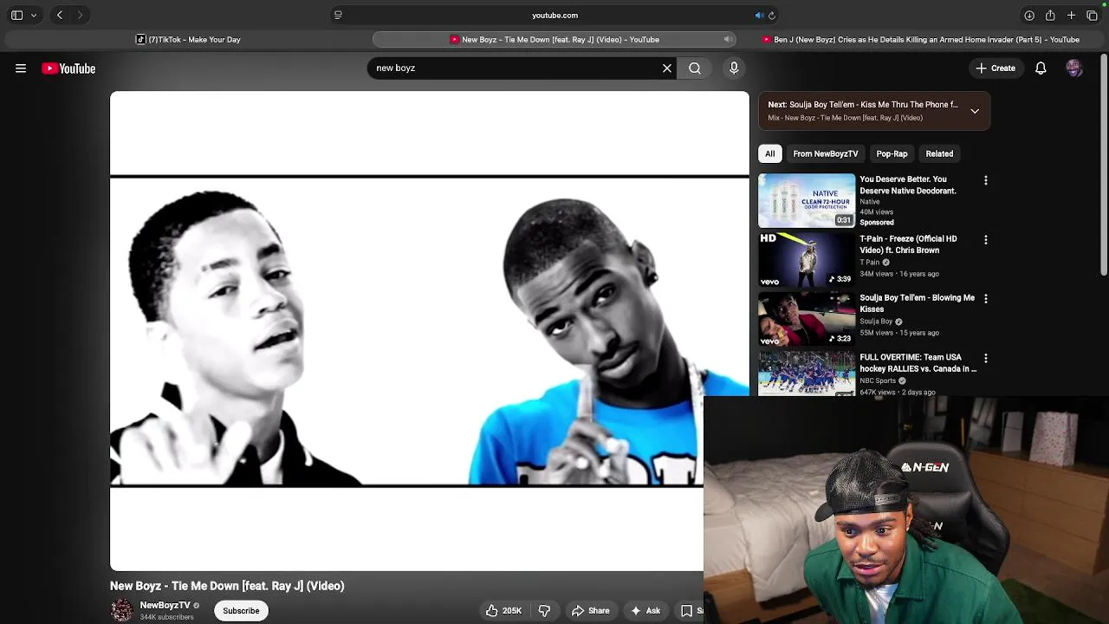Clear the search box text
Image resolution: width=1109 pixels, height=624 pixels.
click(667, 68)
